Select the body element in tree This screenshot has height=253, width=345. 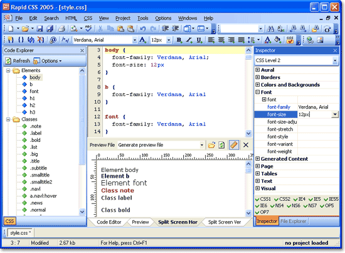tap(34, 77)
